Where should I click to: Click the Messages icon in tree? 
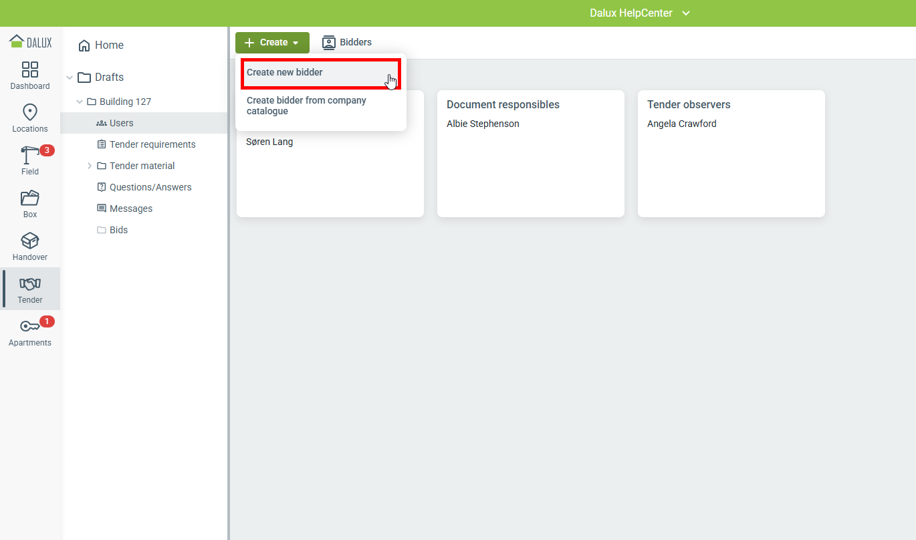[102, 209]
